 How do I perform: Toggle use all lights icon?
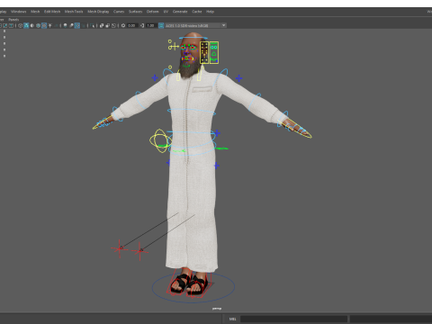point(49,25)
